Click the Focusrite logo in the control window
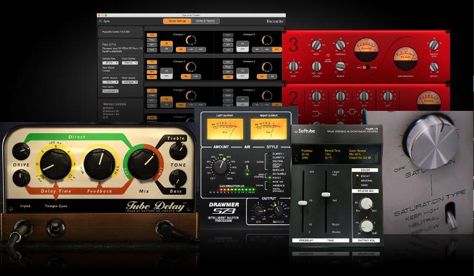474x276 pixels. (x=275, y=21)
